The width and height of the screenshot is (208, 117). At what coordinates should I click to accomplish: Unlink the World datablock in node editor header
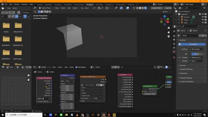coord(118,67)
